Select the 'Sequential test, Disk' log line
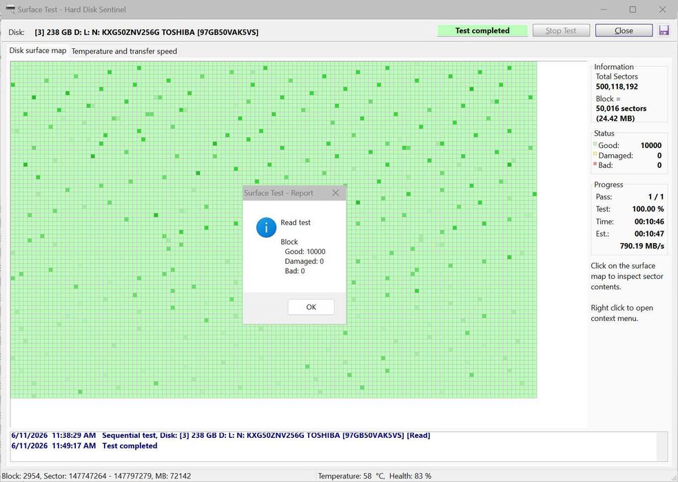The width and height of the screenshot is (678, 482). [266, 435]
